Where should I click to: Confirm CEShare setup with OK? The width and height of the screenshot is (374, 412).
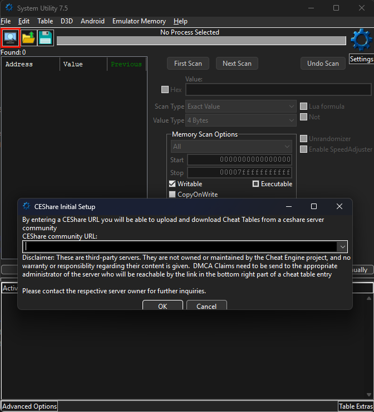coord(163,306)
